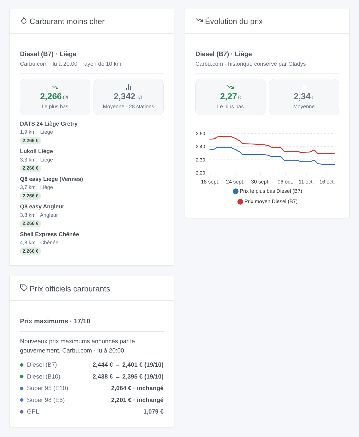Click the blue dot next to Super 98 (E5)

pyautogui.click(x=22, y=400)
